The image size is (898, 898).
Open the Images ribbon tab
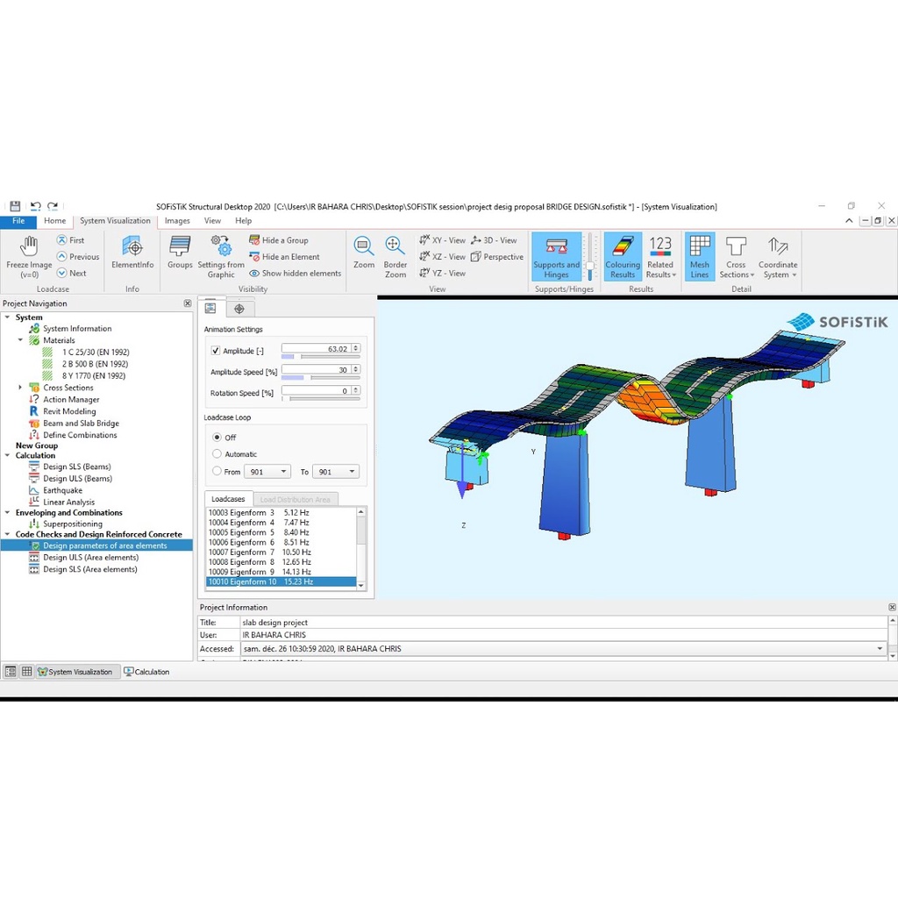[177, 221]
